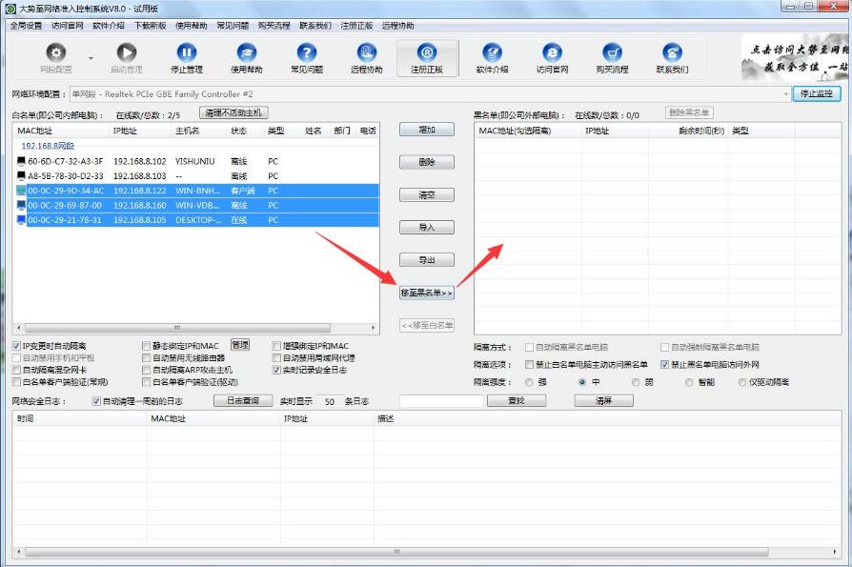The image size is (852, 567).
Task: Toggle the 自动清理一周前的日志 checkbox
Action: point(96,401)
